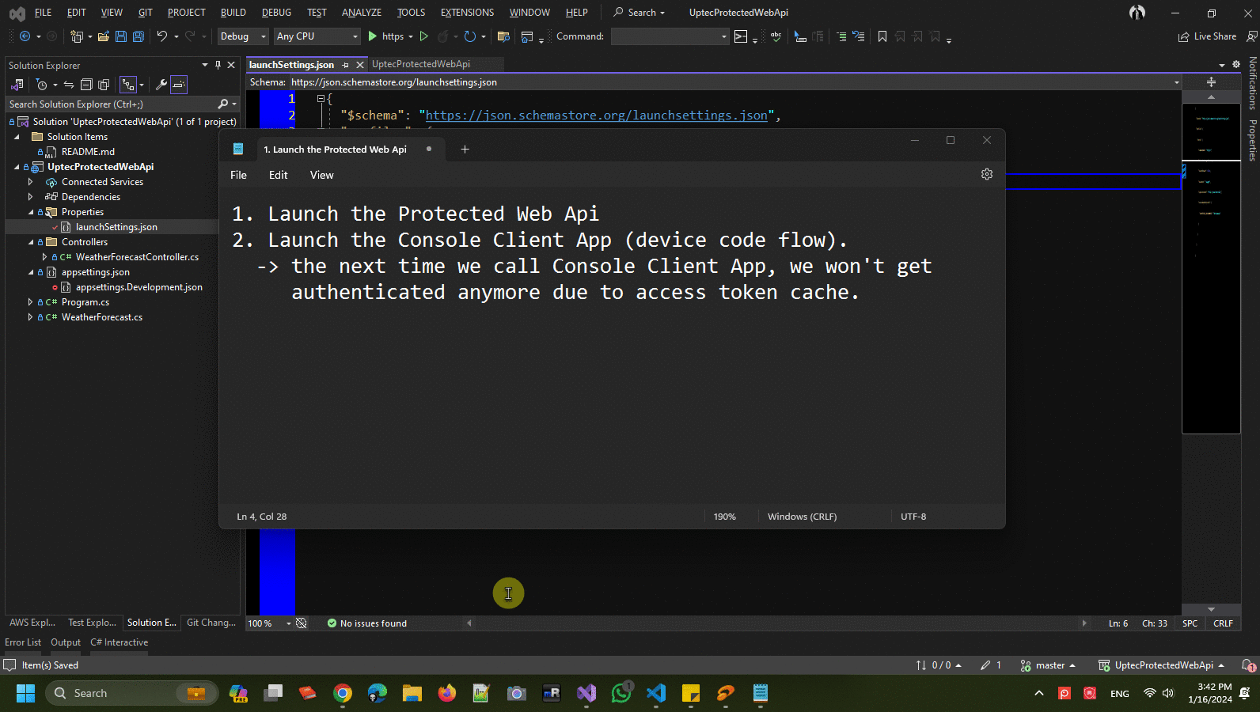Click the Collapse All icon in Solution Explorer

point(86,85)
